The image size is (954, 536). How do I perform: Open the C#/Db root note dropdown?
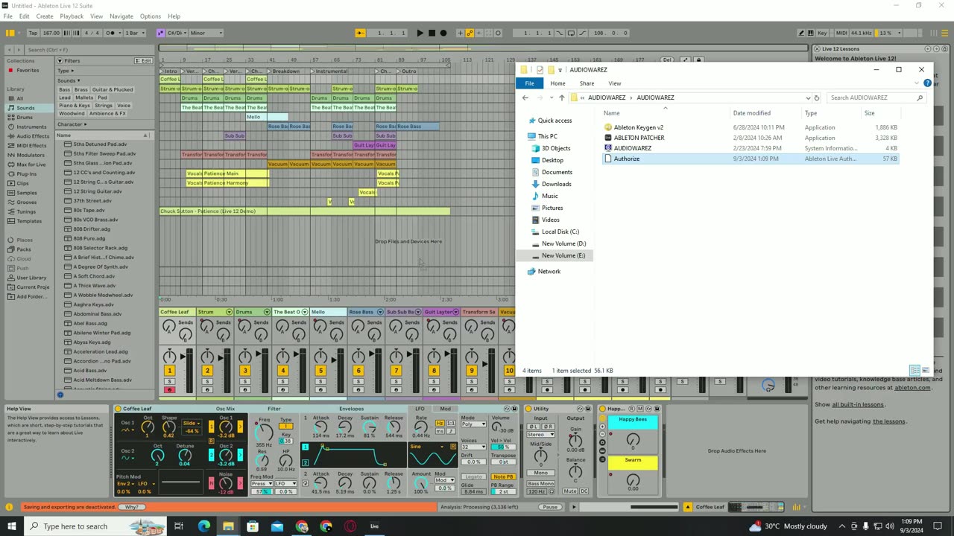pos(177,33)
